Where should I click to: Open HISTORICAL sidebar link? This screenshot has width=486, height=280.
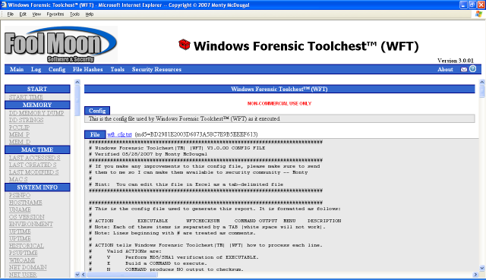27,246
